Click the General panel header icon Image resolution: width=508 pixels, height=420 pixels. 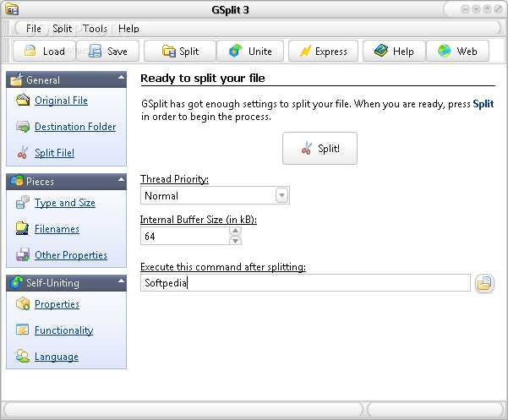coord(17,79)
